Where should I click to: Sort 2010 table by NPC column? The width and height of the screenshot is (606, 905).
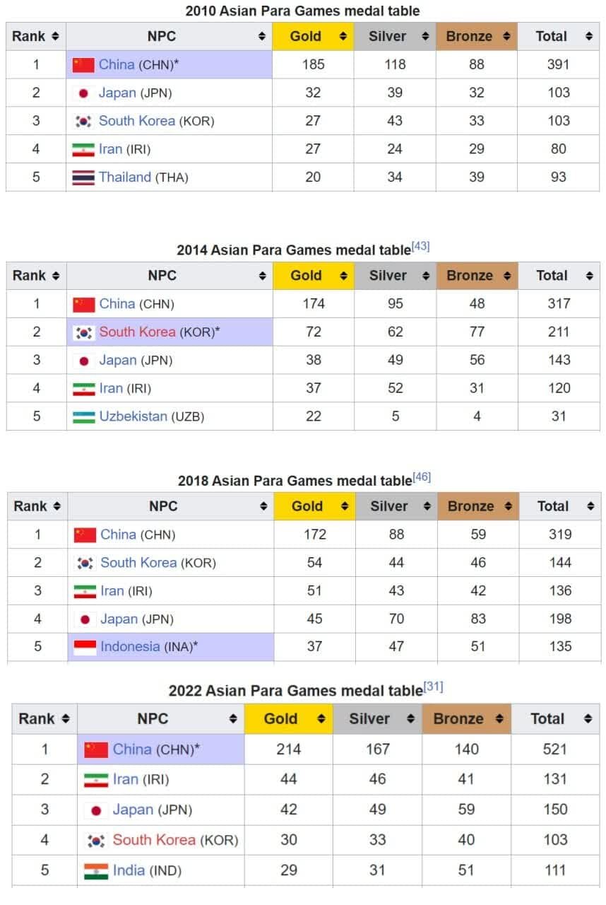(262, 37)
